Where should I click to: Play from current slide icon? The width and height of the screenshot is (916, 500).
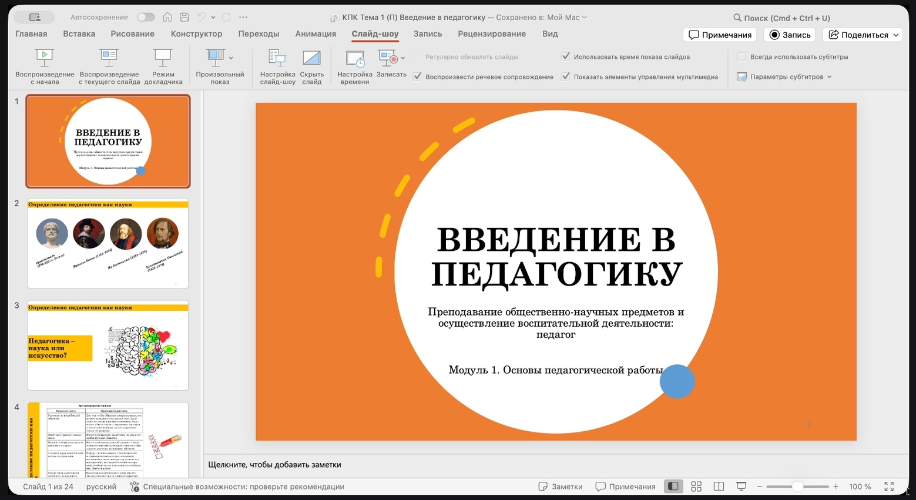tap(109, 58)
